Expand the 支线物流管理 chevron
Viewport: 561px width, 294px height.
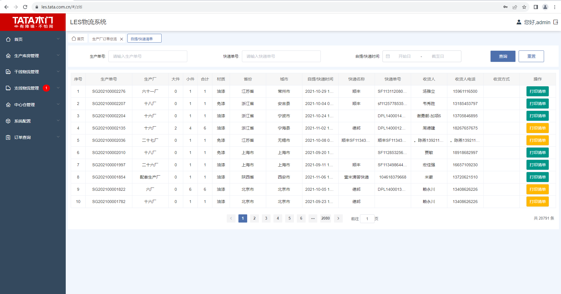pyautogui.click(x=58, y=88)
